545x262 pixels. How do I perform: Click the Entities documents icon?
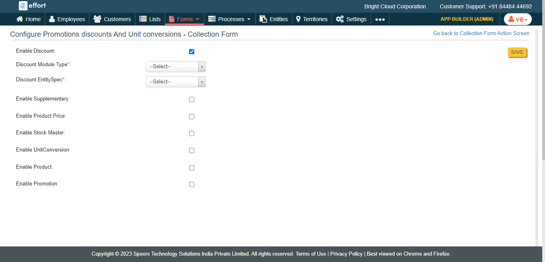click(263, 19)
